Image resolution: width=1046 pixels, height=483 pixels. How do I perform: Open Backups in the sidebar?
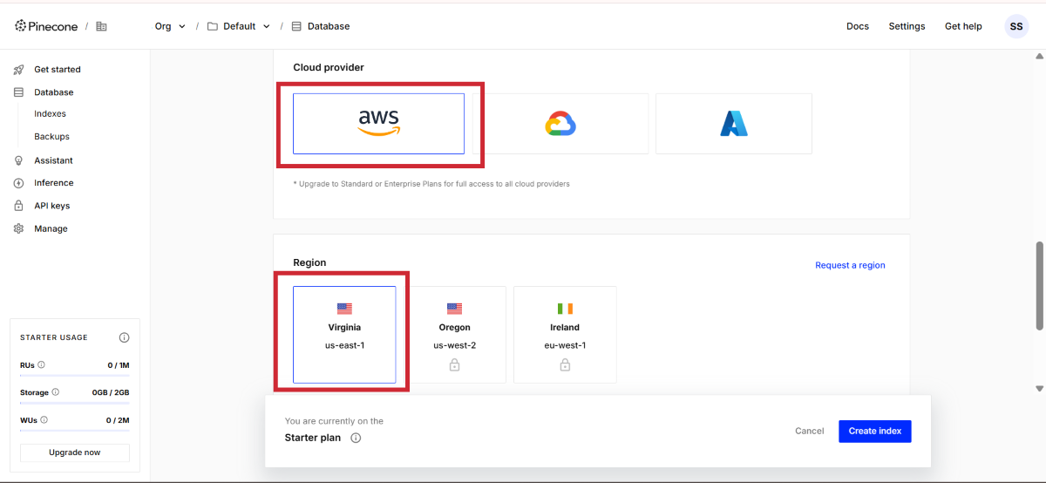51,137
